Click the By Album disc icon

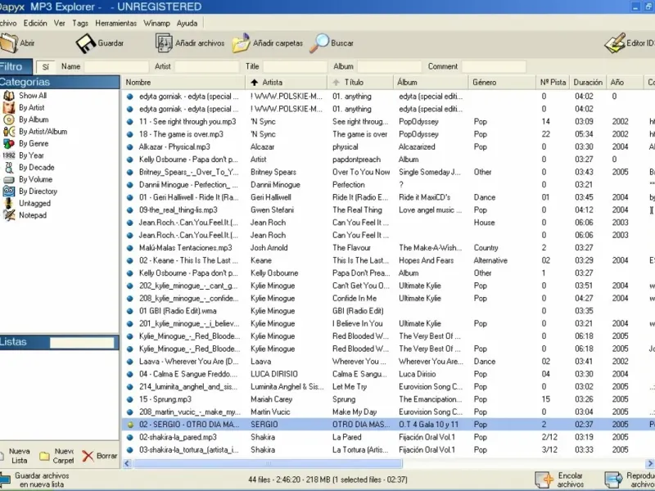[x=9, y=119]
